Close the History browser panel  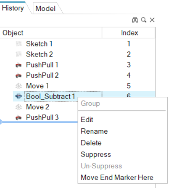(x=152, y=20)
